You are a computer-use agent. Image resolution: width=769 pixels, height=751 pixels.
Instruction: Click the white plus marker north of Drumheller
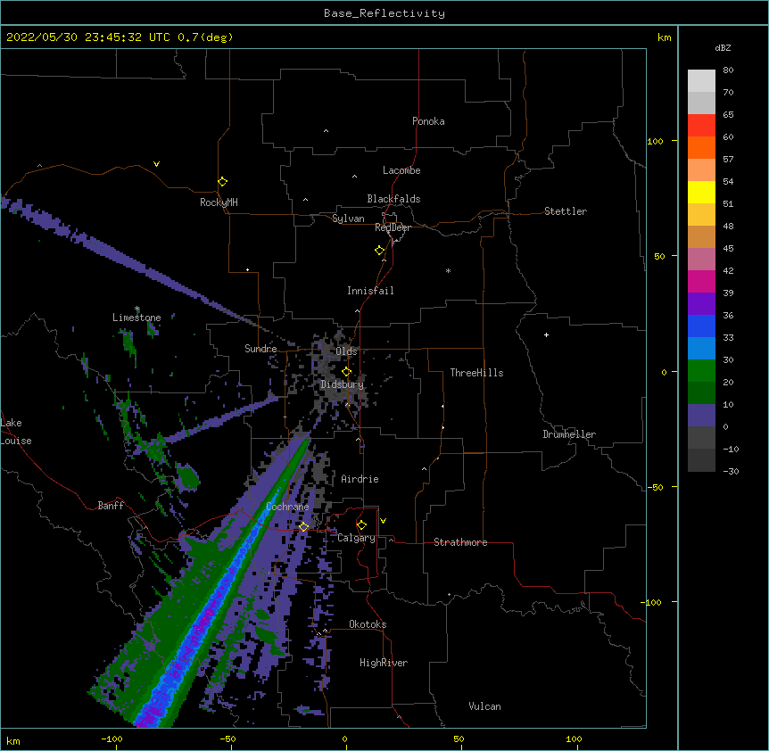tap(546, 334)
